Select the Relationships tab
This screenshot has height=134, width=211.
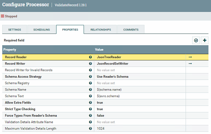101,30
